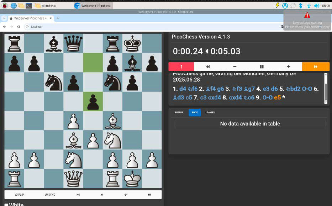Jump to the first move with skip-back icon
Viewport: 332px width, 206px height.
point(78,194)
